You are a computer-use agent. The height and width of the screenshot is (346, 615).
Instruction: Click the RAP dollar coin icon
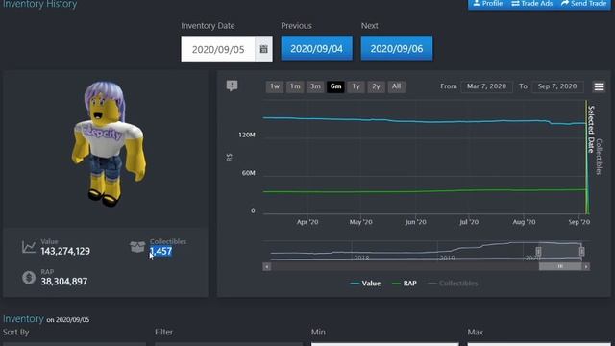coord(29,278)
